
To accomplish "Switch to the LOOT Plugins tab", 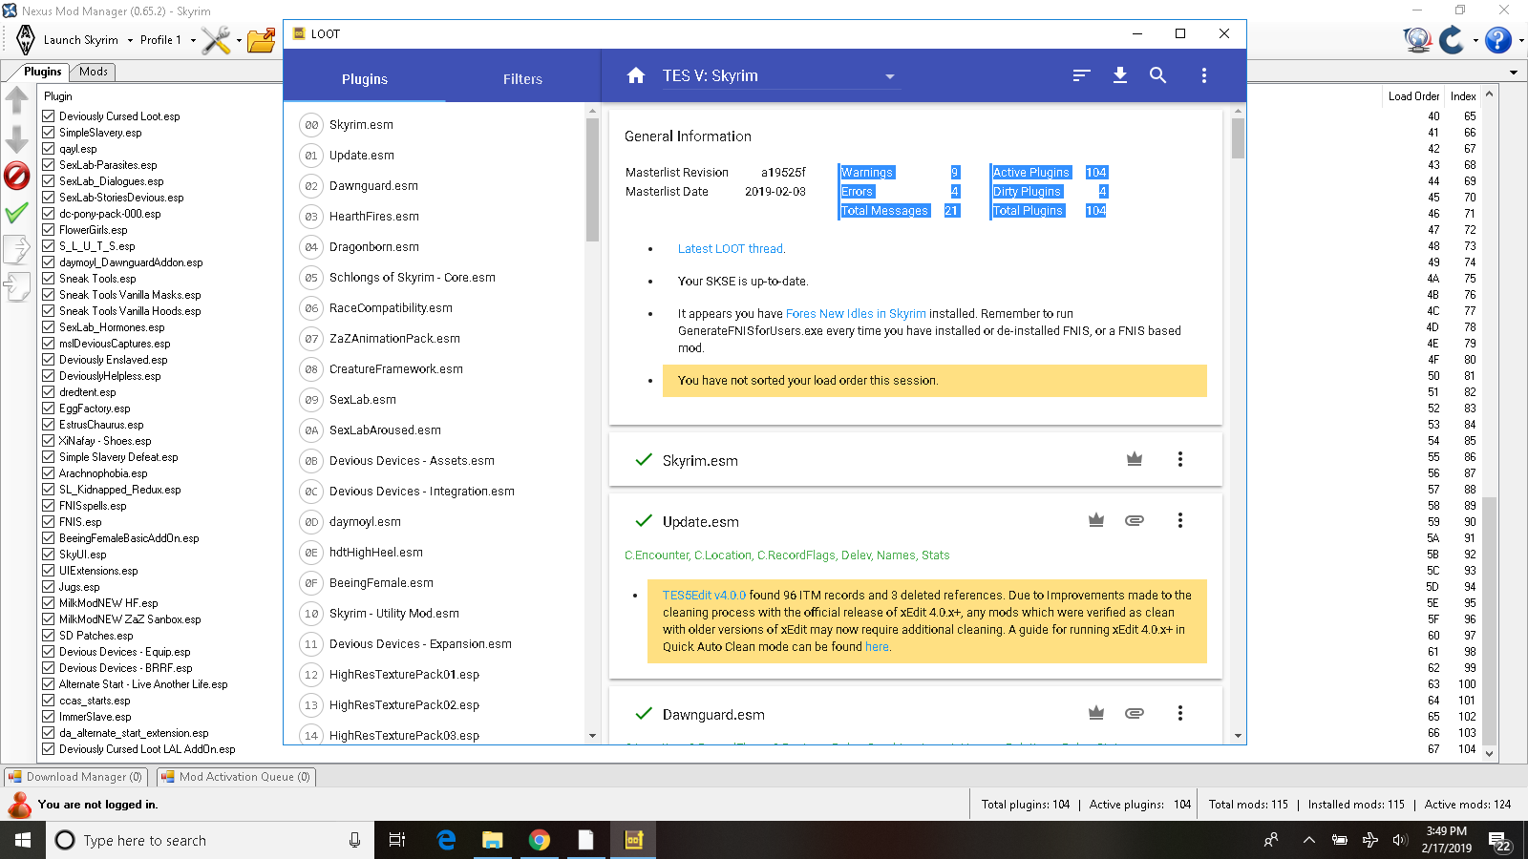I will click(365, 78).
